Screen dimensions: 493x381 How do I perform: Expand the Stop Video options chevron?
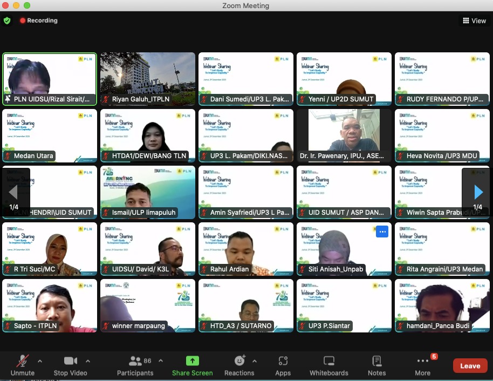pos(87,362)
